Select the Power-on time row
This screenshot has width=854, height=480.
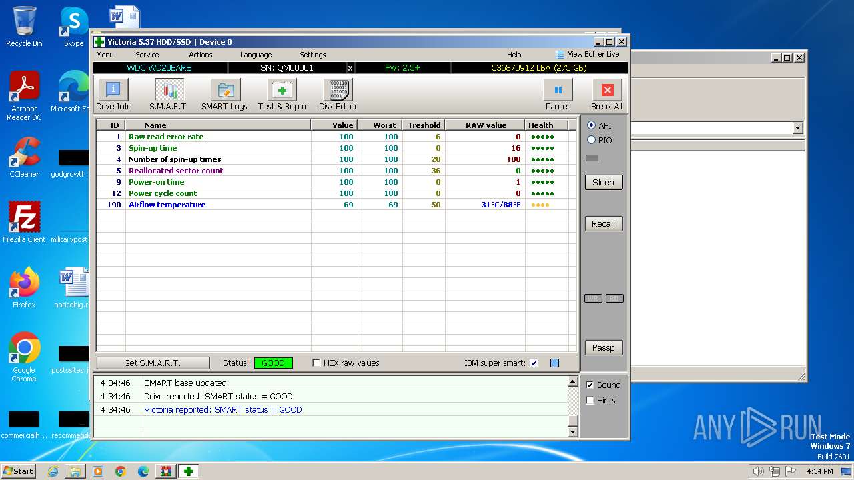[x=337, y=182]
